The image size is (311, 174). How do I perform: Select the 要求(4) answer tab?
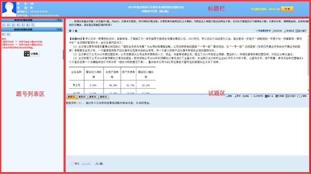click(104, 97)
